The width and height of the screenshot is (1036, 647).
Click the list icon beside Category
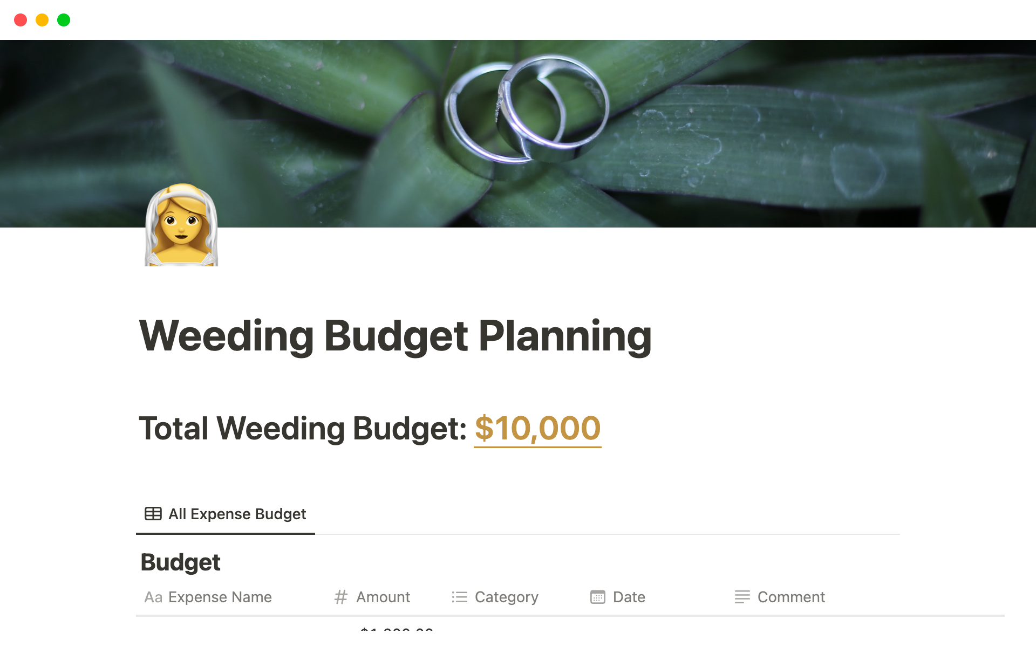coord(460,597)
